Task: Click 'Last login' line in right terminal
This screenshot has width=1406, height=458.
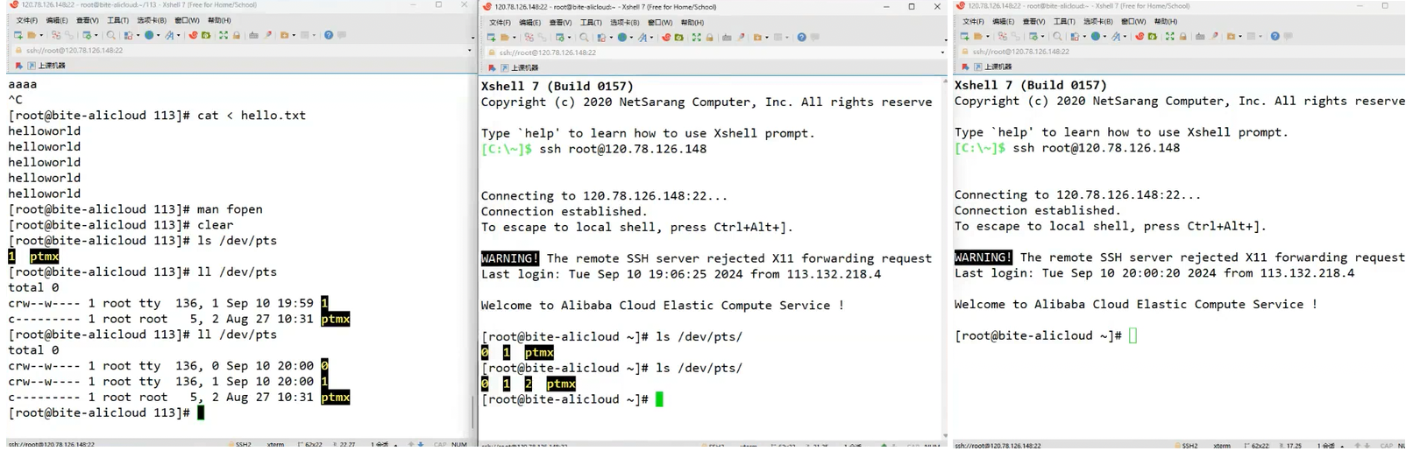Action: click(1154, 273)
